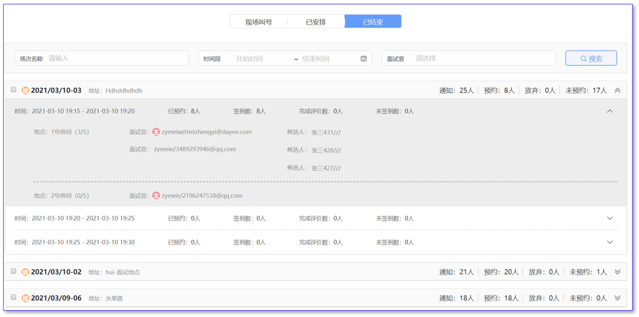639x317 pixels.
Task: Expand the 2021/03/10-02 session panel
Action: 617,272
